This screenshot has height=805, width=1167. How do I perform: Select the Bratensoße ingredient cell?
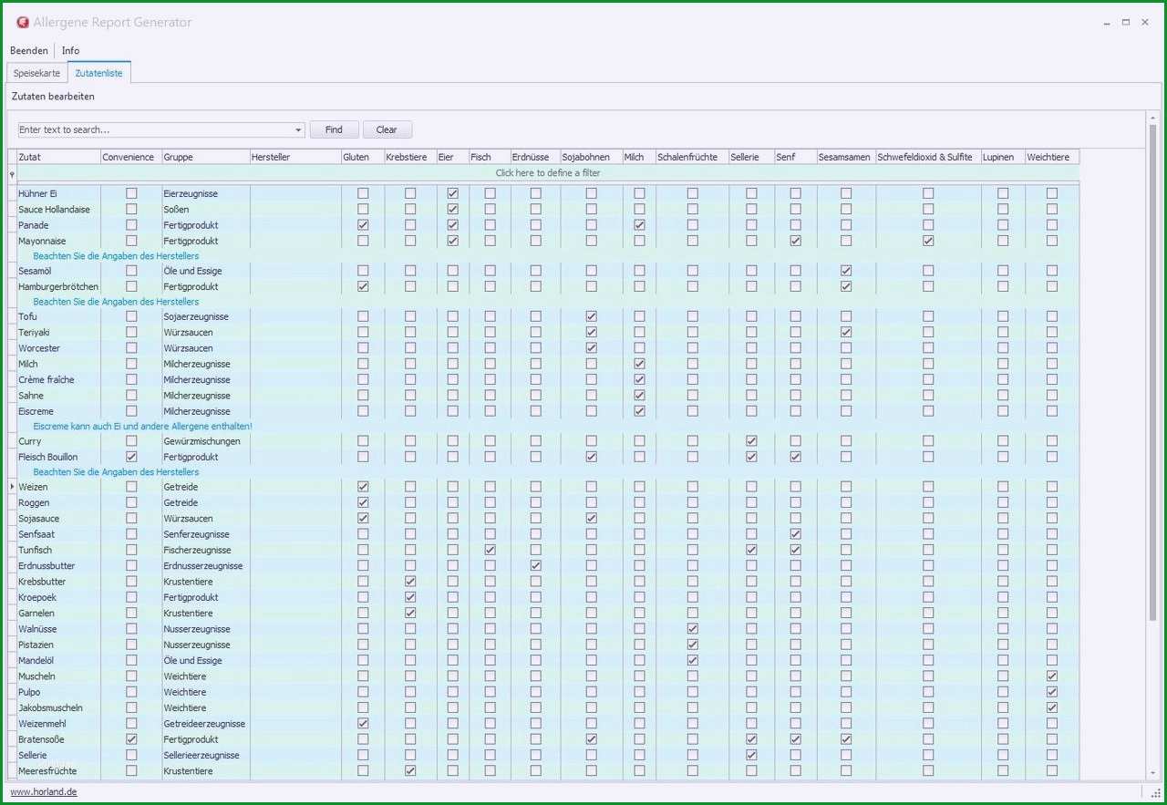pyautogui.click(x=58, y=739)
